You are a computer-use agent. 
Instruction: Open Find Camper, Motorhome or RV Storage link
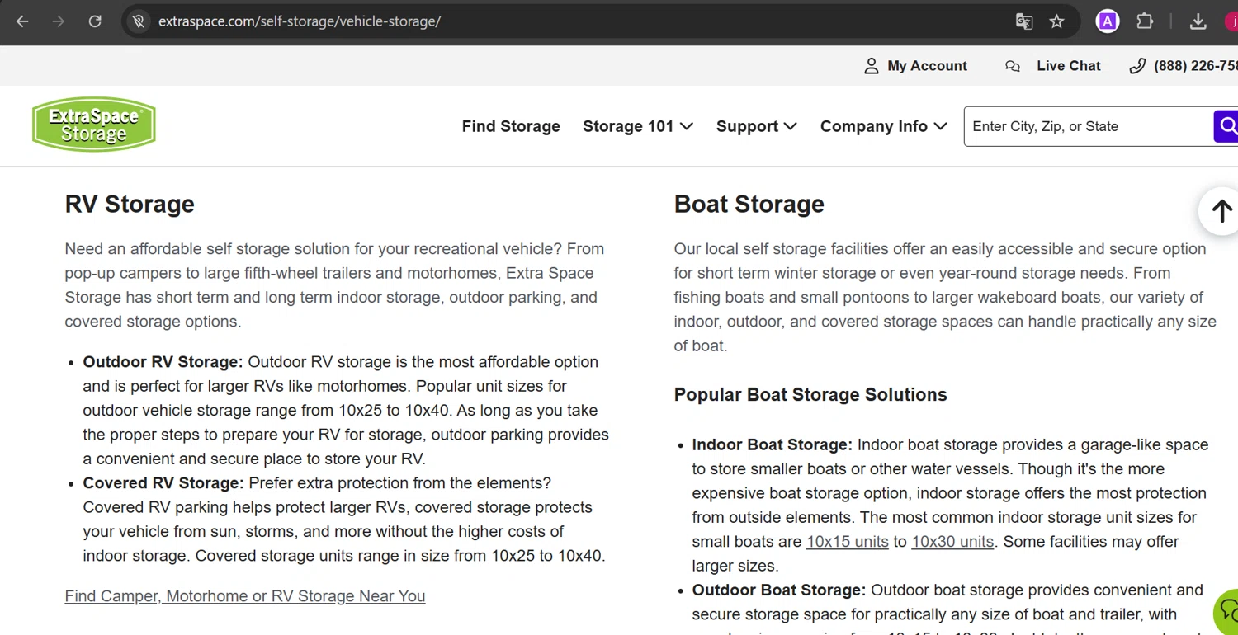(x=245, y=596)
